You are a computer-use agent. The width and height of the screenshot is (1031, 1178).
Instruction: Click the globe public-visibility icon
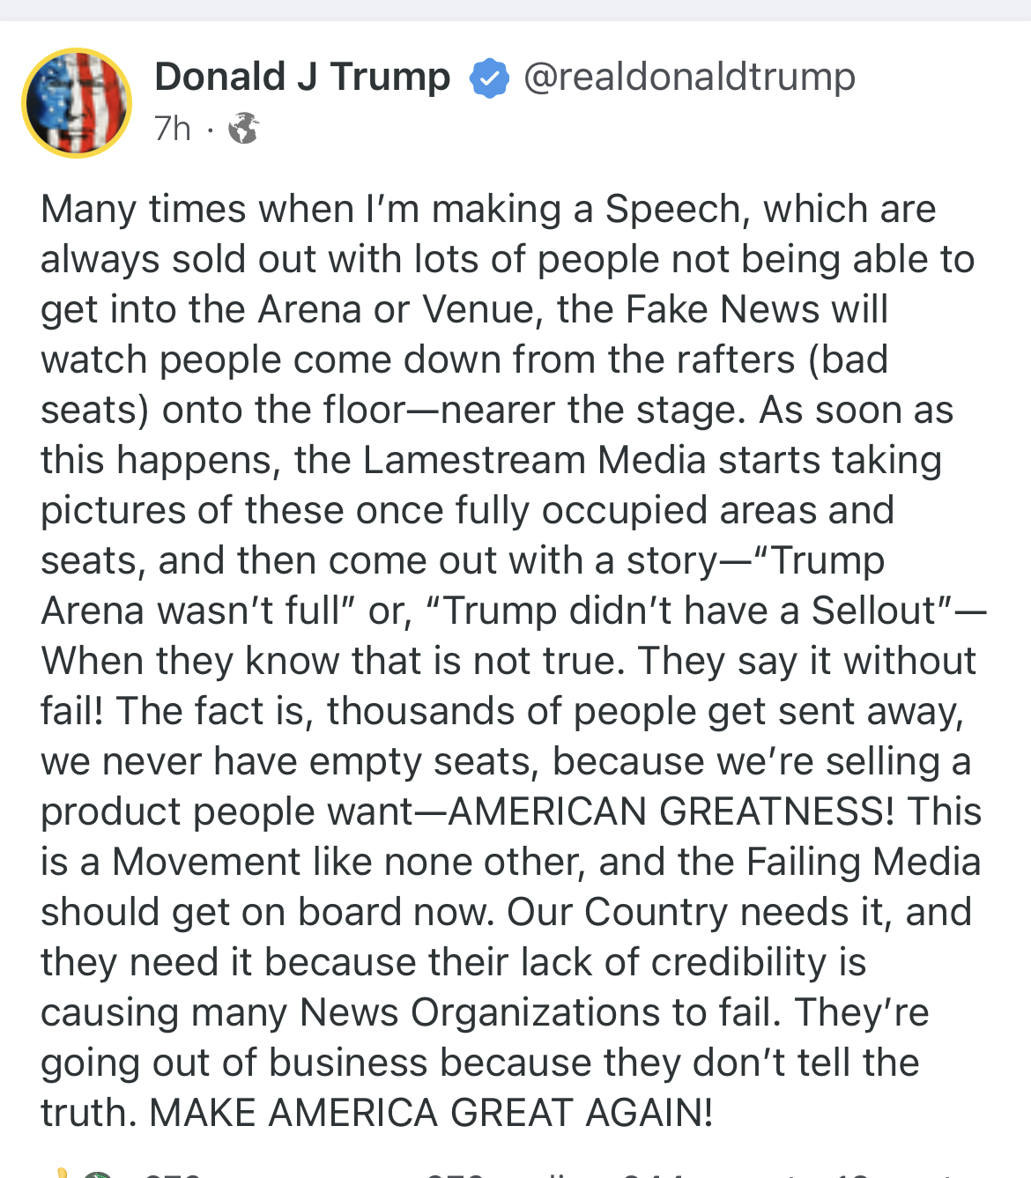point(243,129)
